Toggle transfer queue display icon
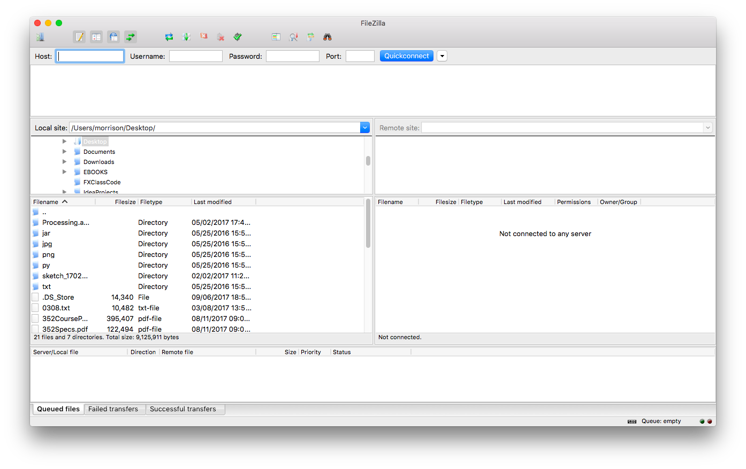The width and height of the screenshot is (746, 469). click(131, 37)
